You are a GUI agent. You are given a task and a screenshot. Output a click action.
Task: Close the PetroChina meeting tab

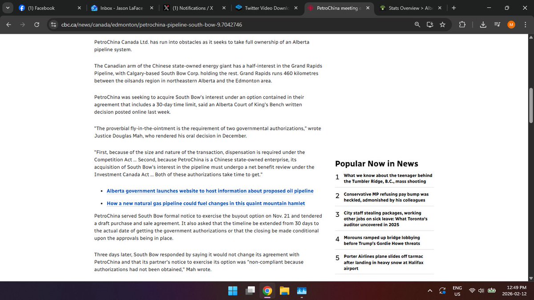coord(368,8)
